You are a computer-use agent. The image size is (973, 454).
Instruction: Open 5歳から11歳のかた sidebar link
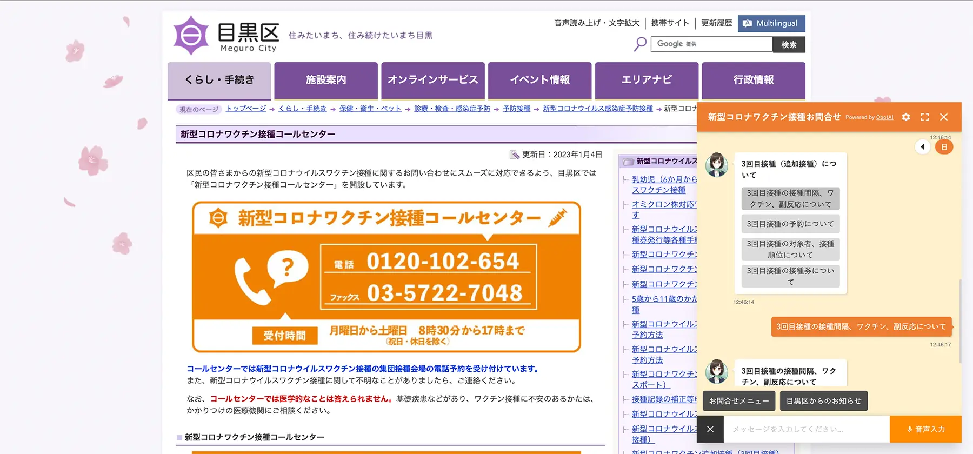point(664,304)
